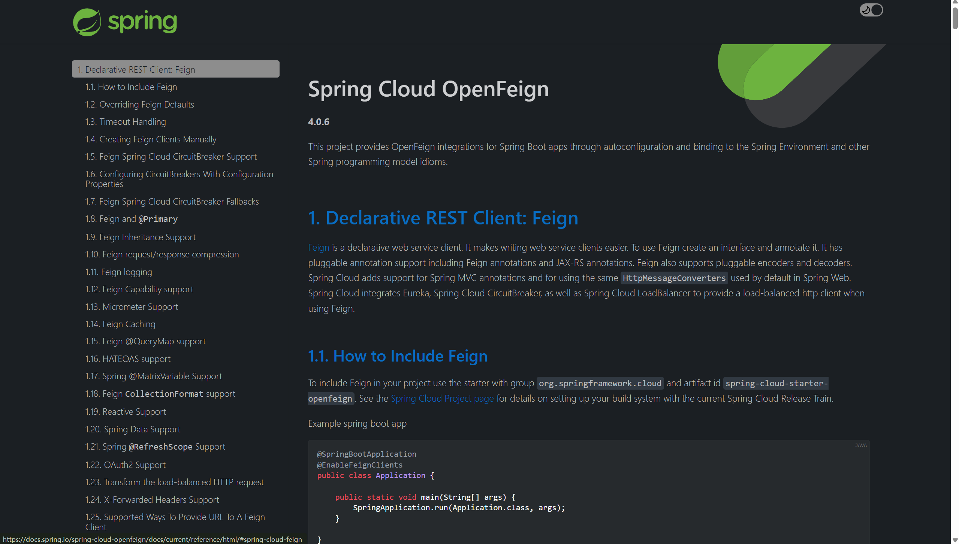Click the moon icon in theme switch
The image size is (959, 544).
pyautogui.click(x=866, y=10)
